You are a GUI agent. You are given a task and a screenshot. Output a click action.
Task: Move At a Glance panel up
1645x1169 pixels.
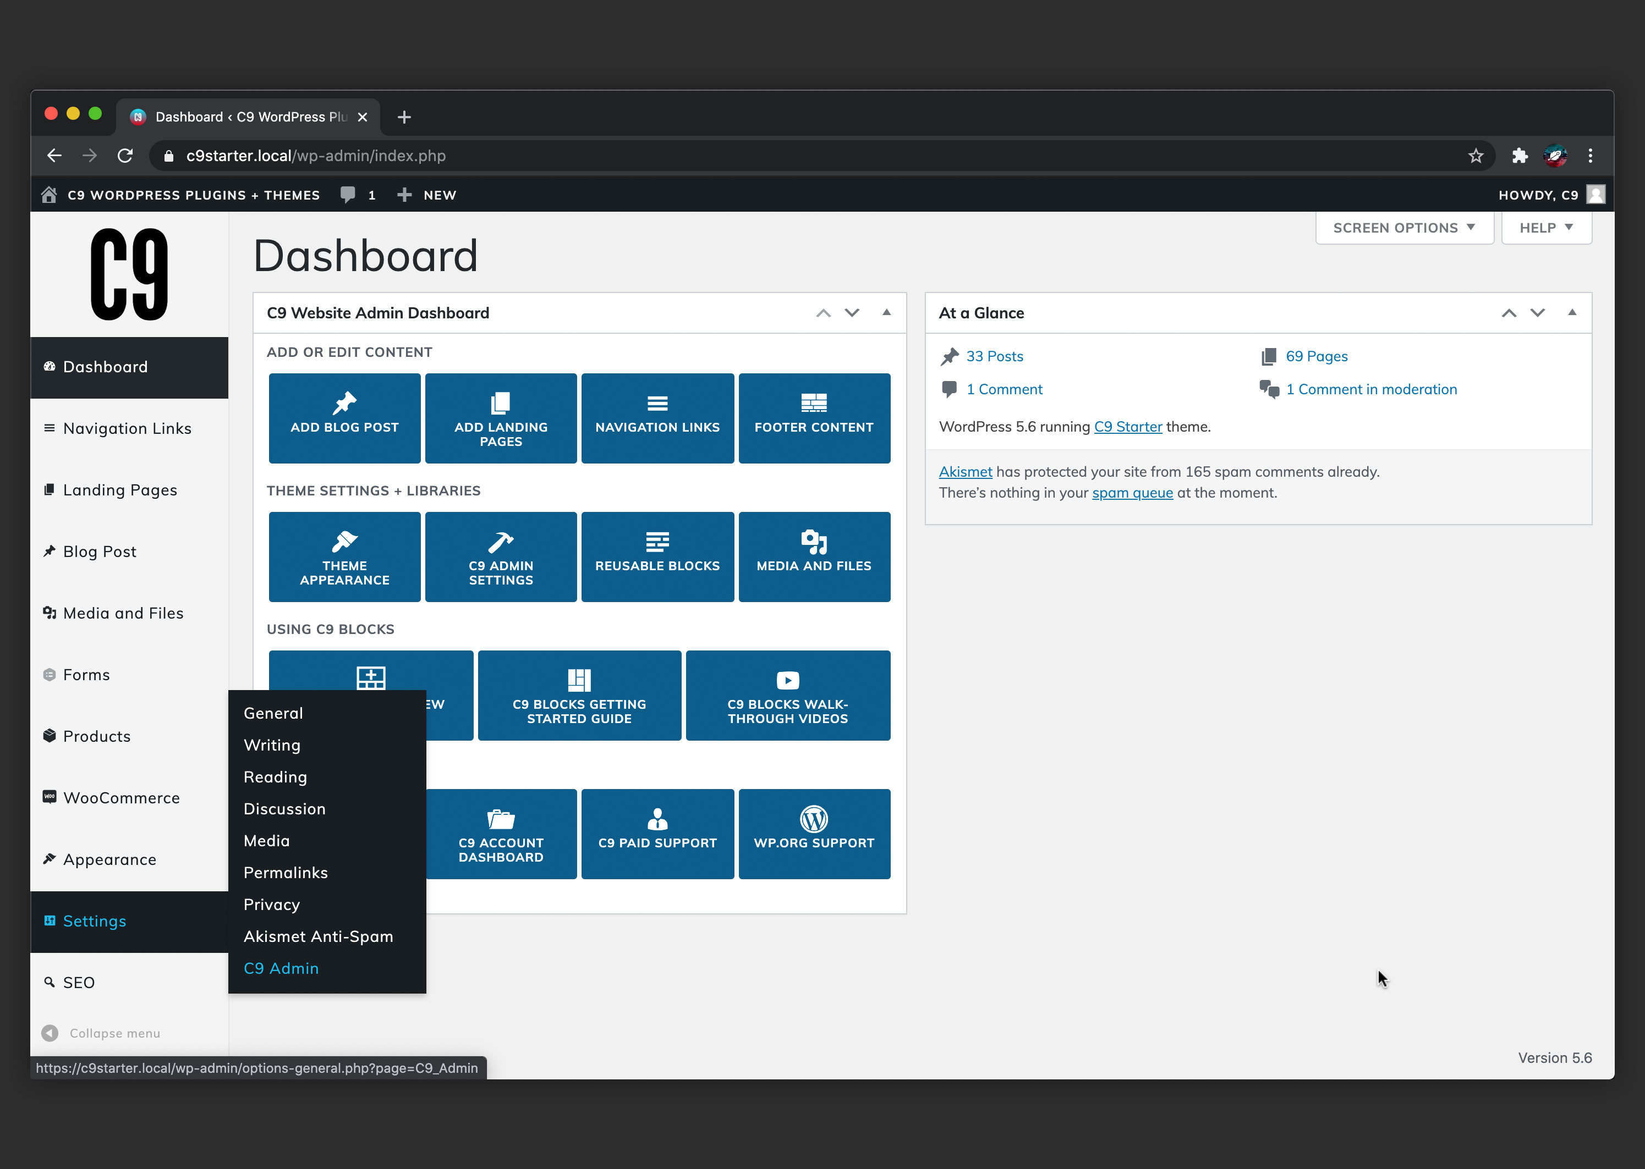pos(1509,313)
